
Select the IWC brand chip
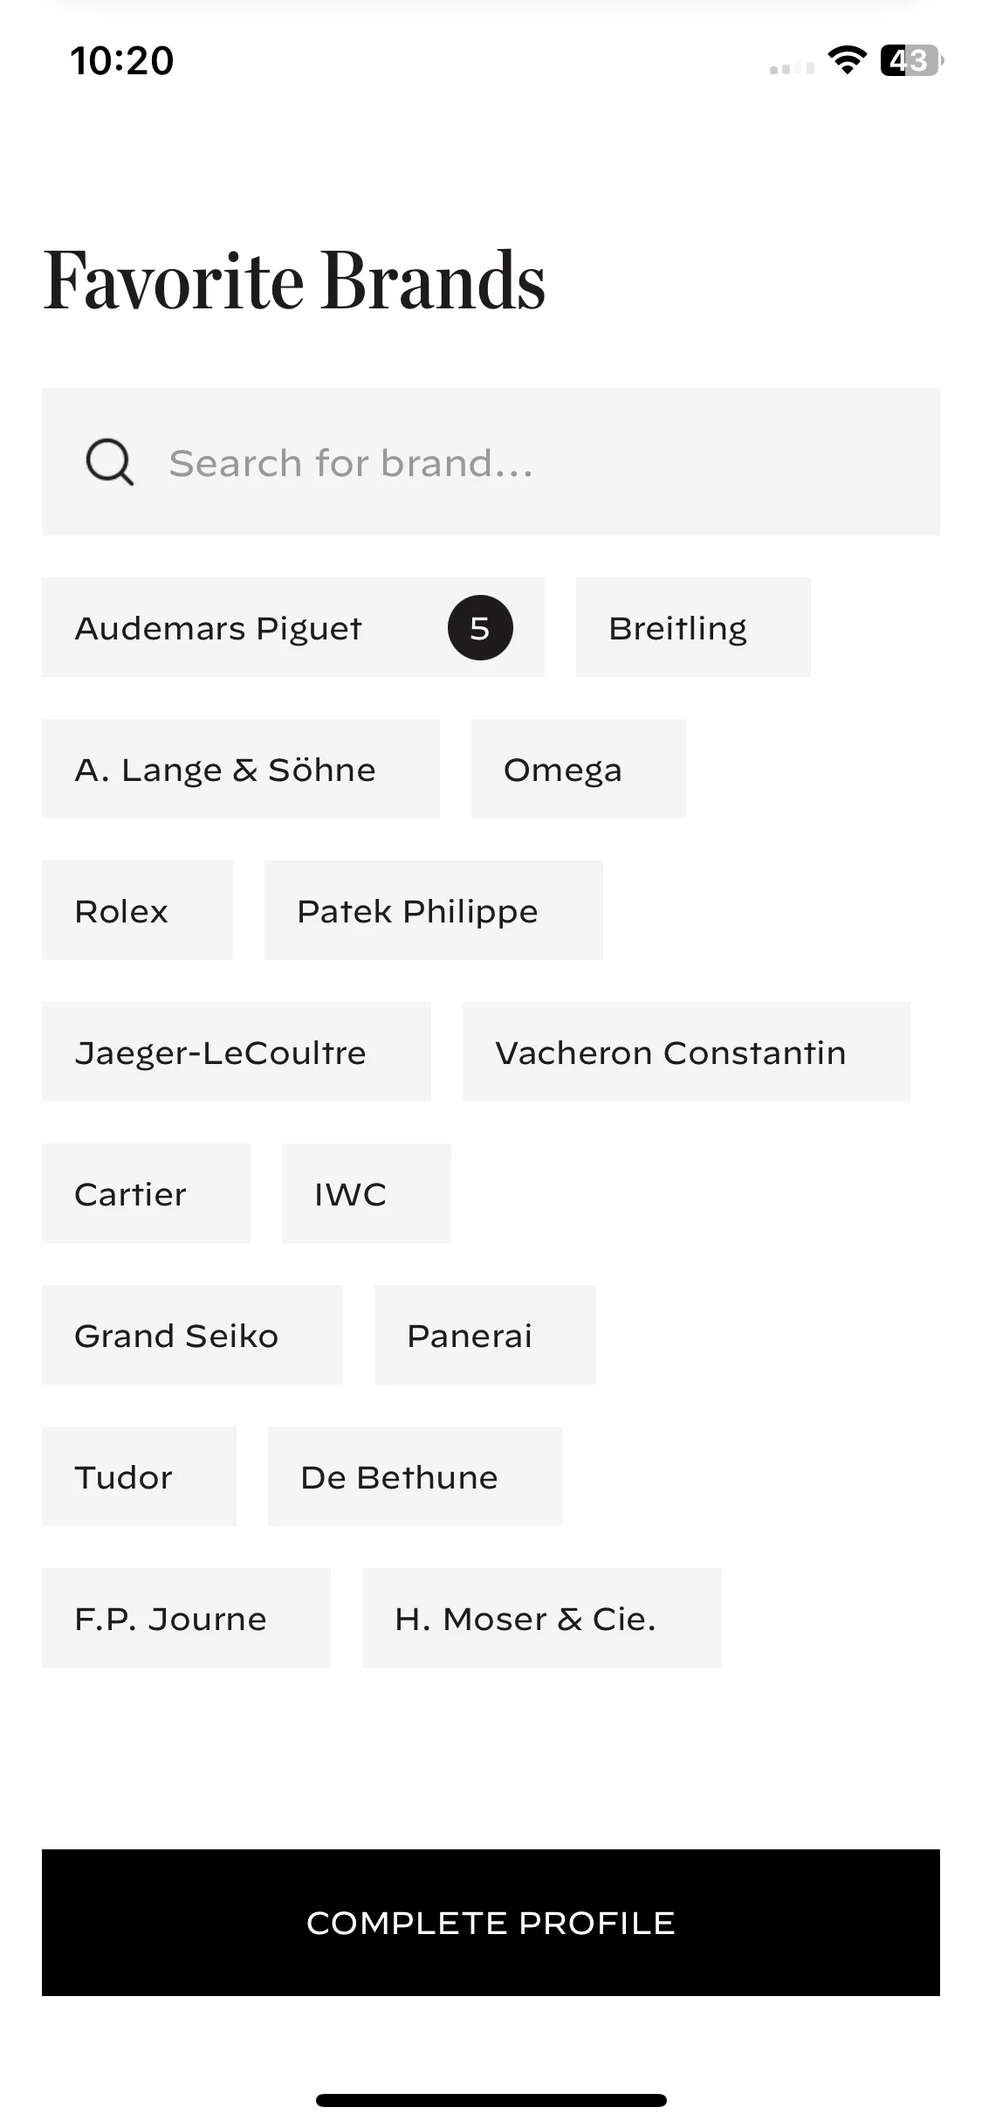[x=367, y=1193]
